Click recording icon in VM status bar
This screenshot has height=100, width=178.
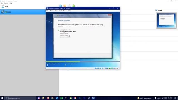pos(108,68)
